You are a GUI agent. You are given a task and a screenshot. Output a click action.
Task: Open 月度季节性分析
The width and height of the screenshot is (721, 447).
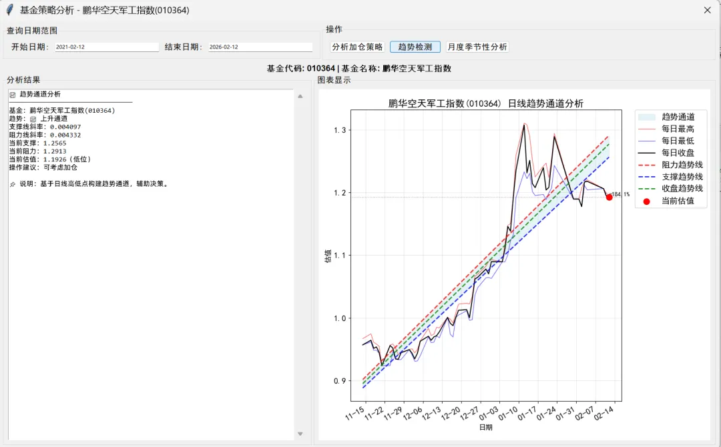(x=477, y=47)
